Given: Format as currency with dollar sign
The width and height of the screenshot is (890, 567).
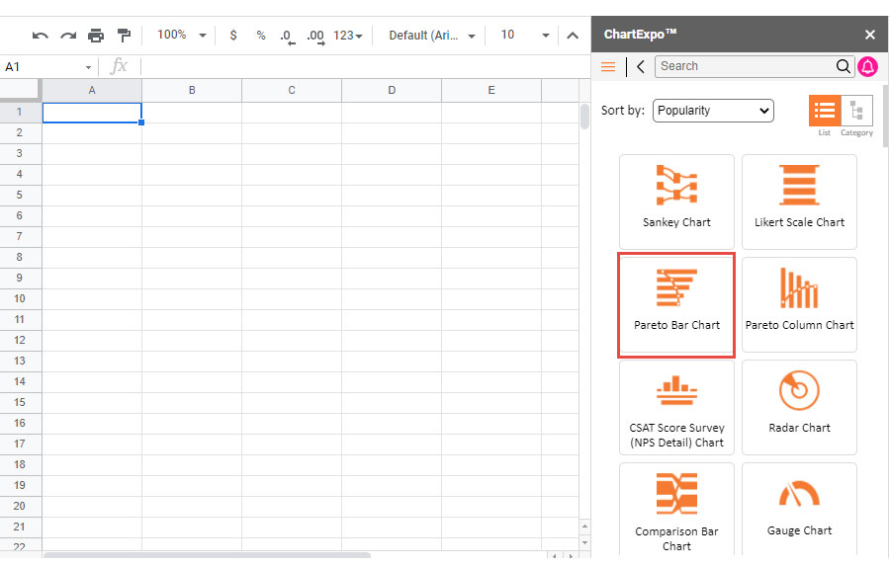Looking at the screenshot, I should (x=233, y=36).
